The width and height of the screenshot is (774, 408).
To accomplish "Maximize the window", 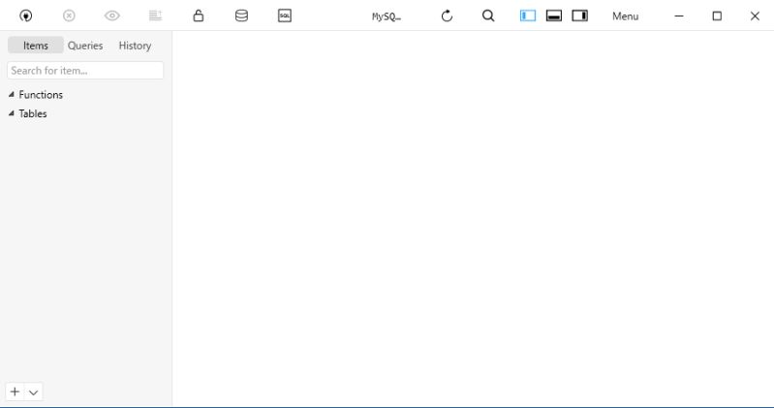I will click(717, 16).
